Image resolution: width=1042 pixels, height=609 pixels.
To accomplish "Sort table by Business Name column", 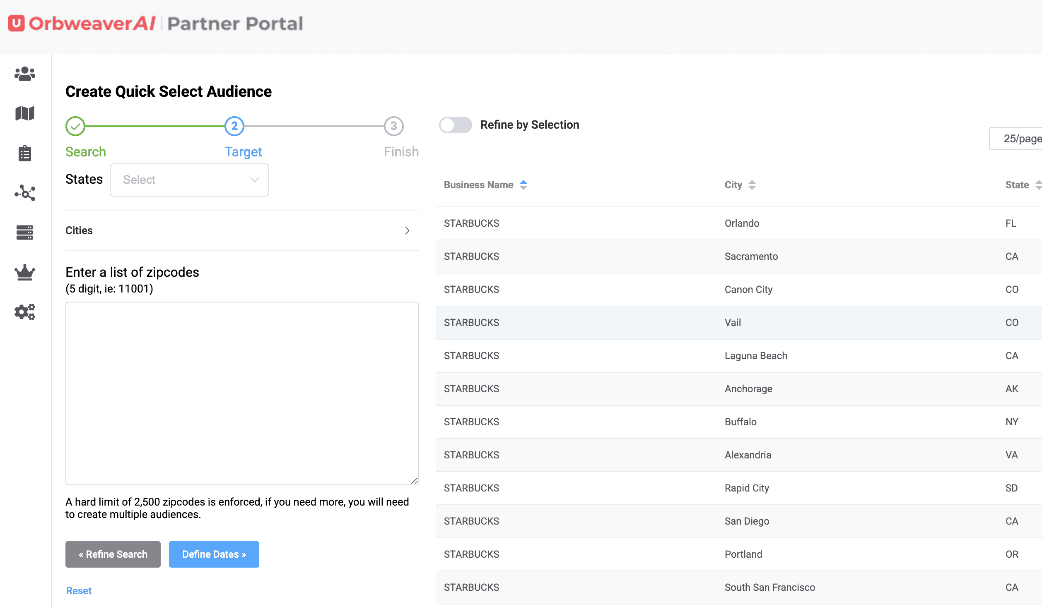I will point(523,185).
